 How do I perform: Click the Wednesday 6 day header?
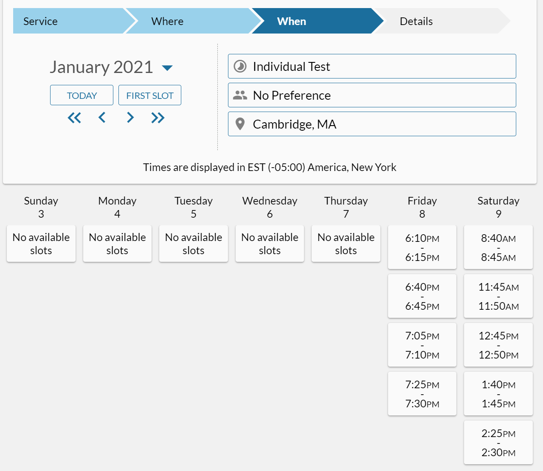click(270, 207)
